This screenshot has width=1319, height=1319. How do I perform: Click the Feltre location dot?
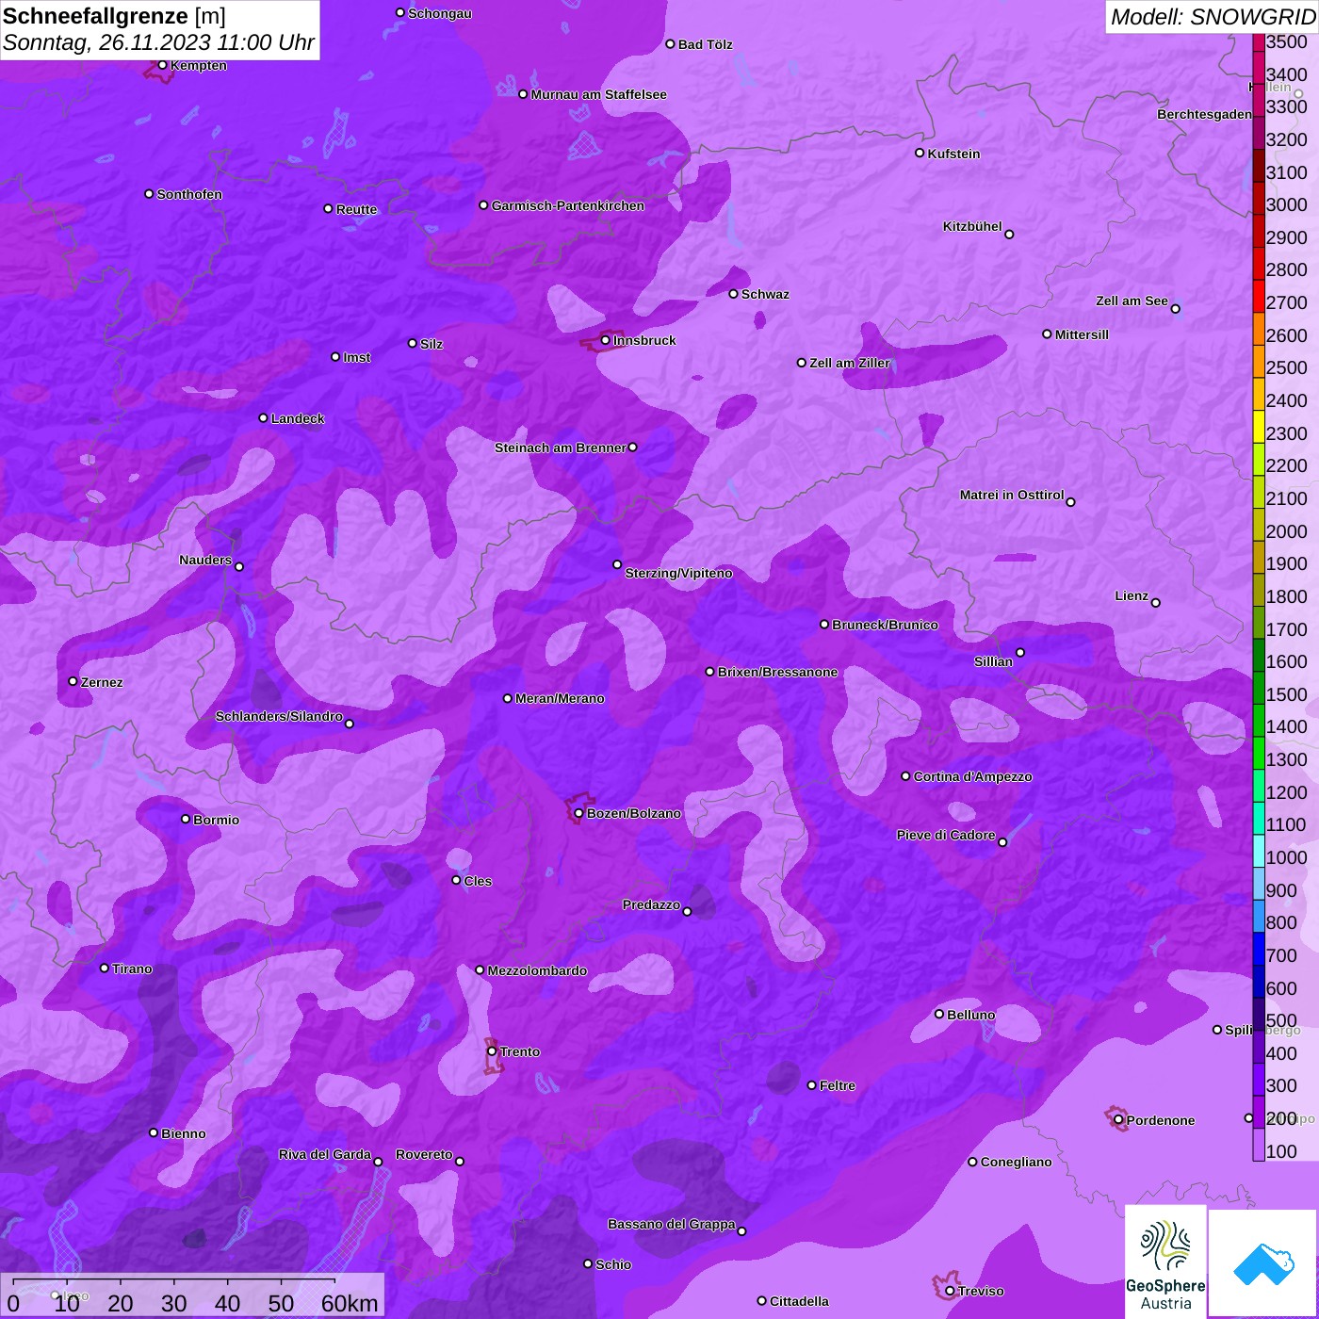811,1085
